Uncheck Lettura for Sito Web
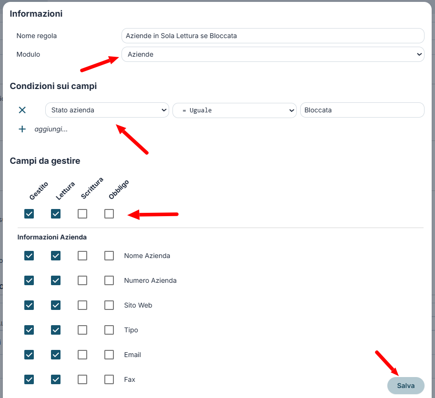 coord(56,305)
